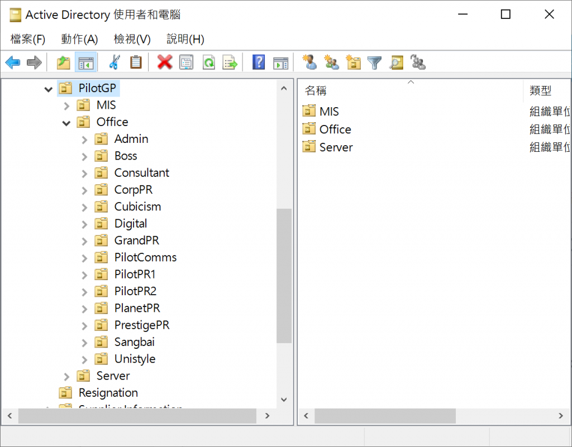Collapse the Office tree node

[66, 123]
